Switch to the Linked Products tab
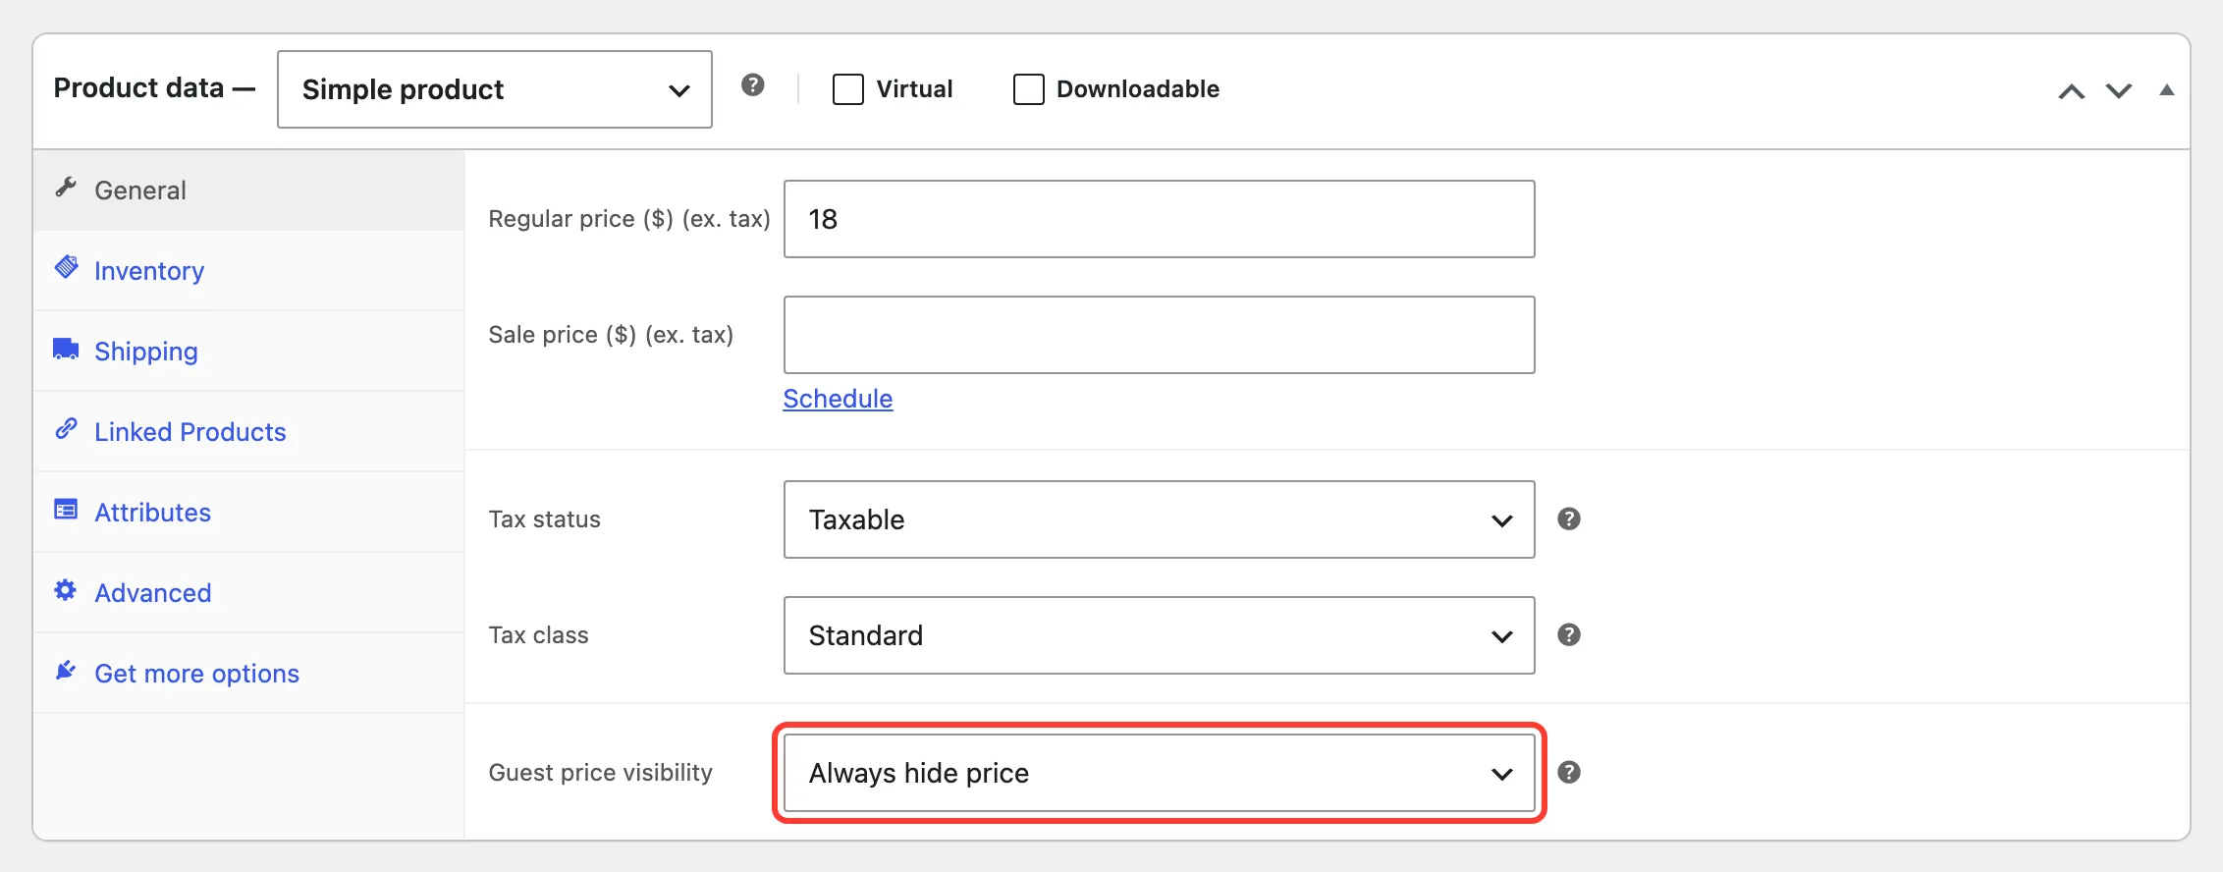This screenshot has height=872, width=2223. click(249, 432)
